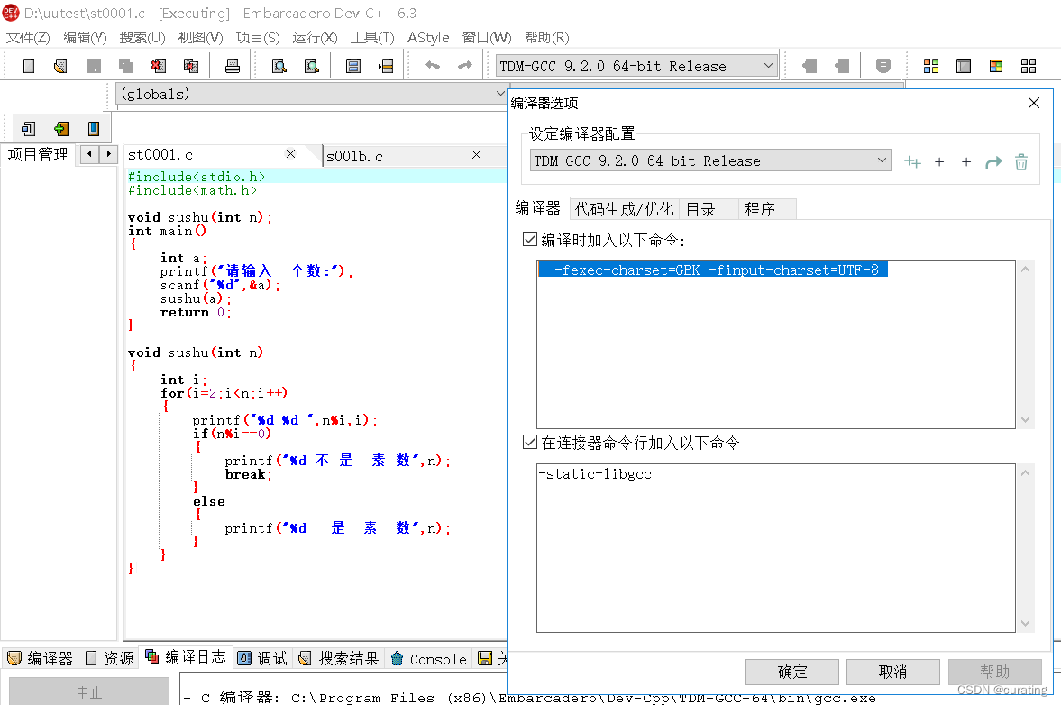Screen dimensions: 1061x705
Task: Click the teal rename arrow icon in dialog
Action: [993, 162]
